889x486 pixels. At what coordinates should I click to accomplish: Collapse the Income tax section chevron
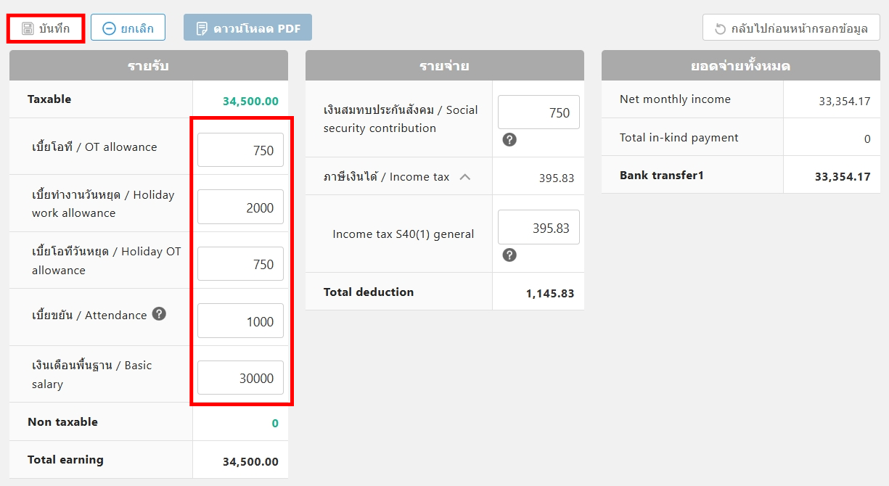coord(465,176)
